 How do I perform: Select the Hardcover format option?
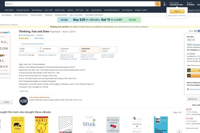pos(70,50)
